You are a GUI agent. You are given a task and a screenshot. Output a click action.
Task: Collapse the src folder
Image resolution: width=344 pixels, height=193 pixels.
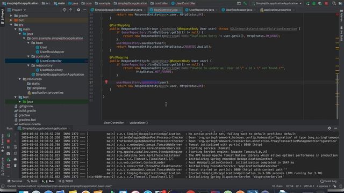pos(11,25)
